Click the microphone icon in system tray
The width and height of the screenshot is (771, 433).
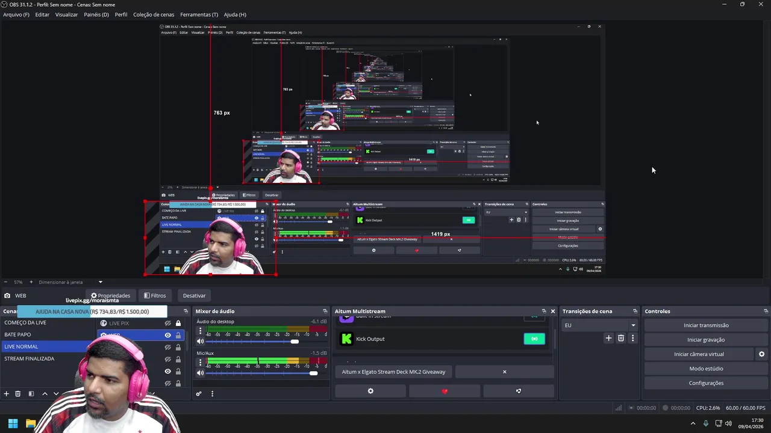(x=706, y=423)
